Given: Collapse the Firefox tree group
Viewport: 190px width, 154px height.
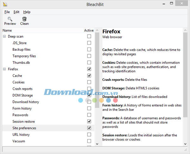Looking at the screenshot, I should click(4, 69).
